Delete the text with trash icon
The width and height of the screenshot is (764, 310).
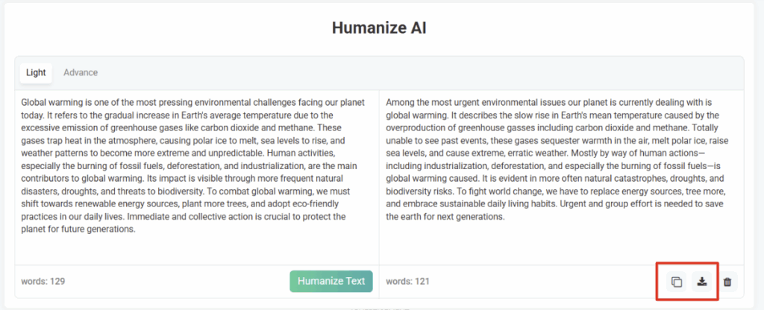(x=727, y=282)
